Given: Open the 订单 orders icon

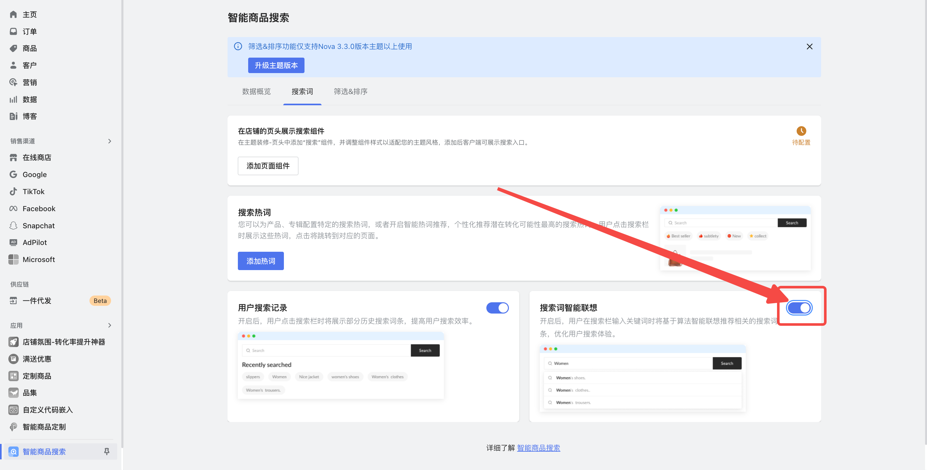Looking at the screenshot, I should pyautogui.click(x=13, y=31).
